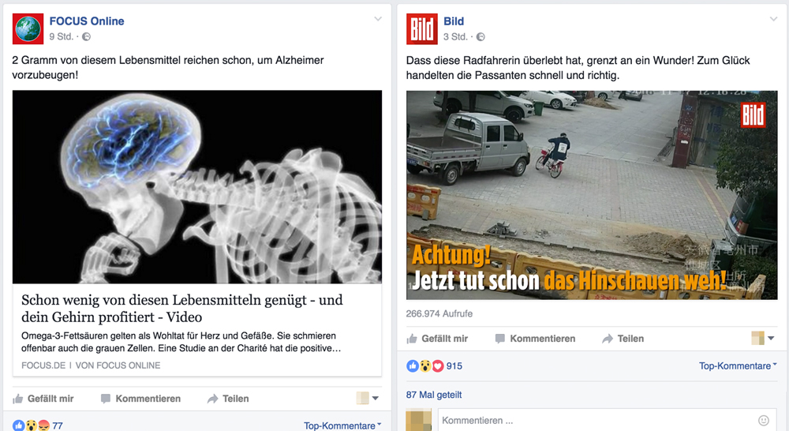The width and height of the screenshot is (789, 431).
Task: Open the post-as identity selector on the FOCUS post
Action: click(368, 399)
